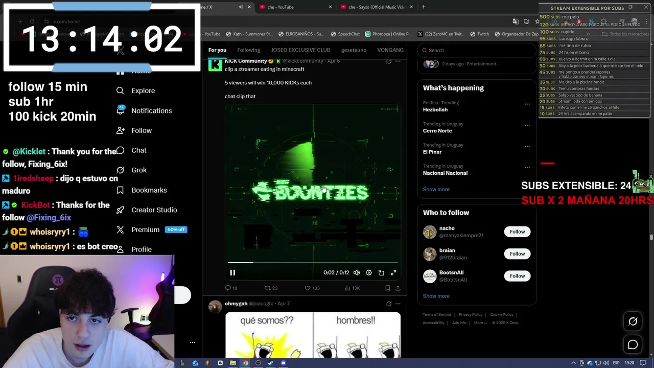This screenshot has height=368, width=654.
Task: Mute the video with the volume icon
Action: point(357,272)
